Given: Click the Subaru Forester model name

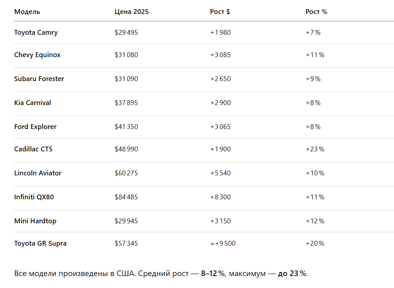Looking at the screenshot, I should (39, 79).
